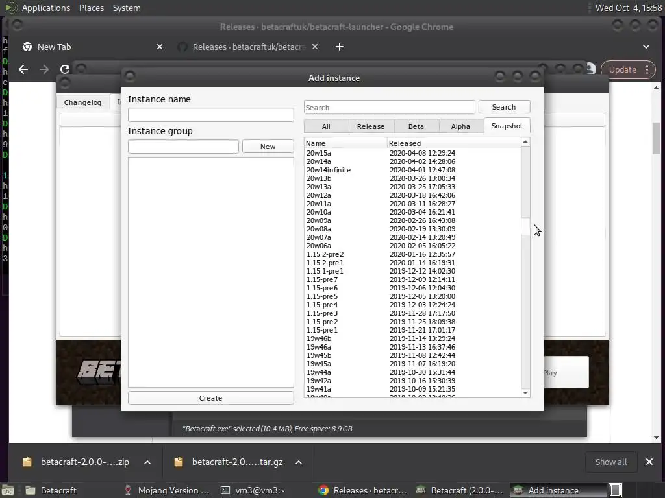665x498 pixels.
Task: Reload the page in Chrome
Action: [x=65, y=69]
